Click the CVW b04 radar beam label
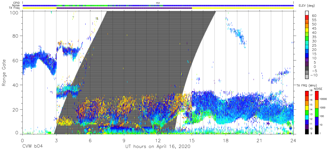Image resolution: width=330 pixels, height=152 pixels. point(33,147)
